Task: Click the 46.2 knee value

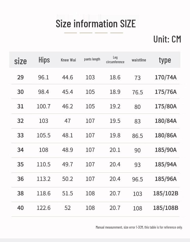Action: click(x=68, y=106)
